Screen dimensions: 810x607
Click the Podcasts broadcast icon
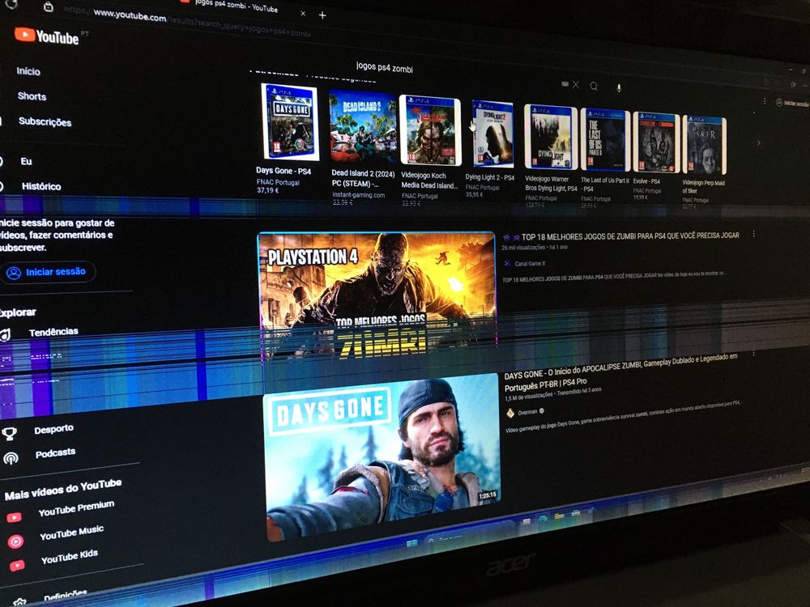pos(11,458)
